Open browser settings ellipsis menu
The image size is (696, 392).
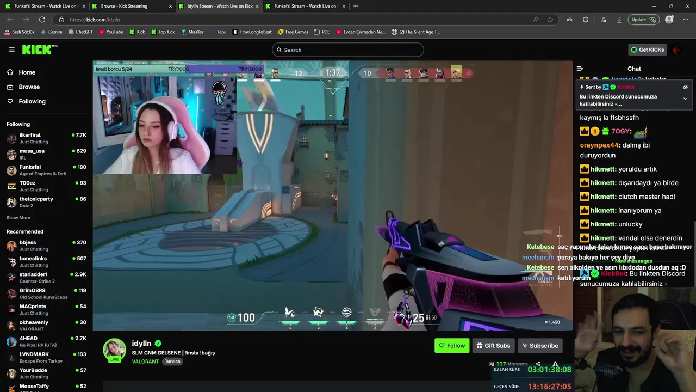click(685, 20)
